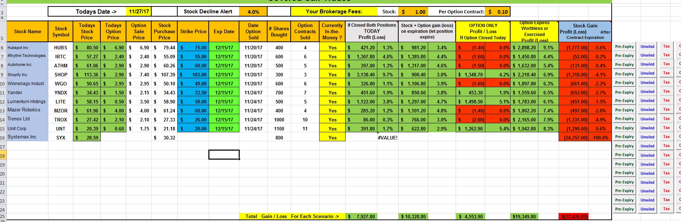Viewport: 681px width, 222px height.
Task: Click the Stock brokerage fee 1.00 cell
Action: (x=413, y=12)
